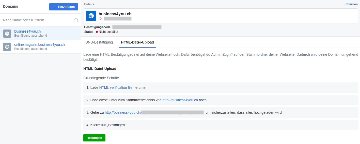This screenshot has height=144, width=360.
Task: Click the 'Bestätigungscode:' label
Action: (x=98, y=27)
